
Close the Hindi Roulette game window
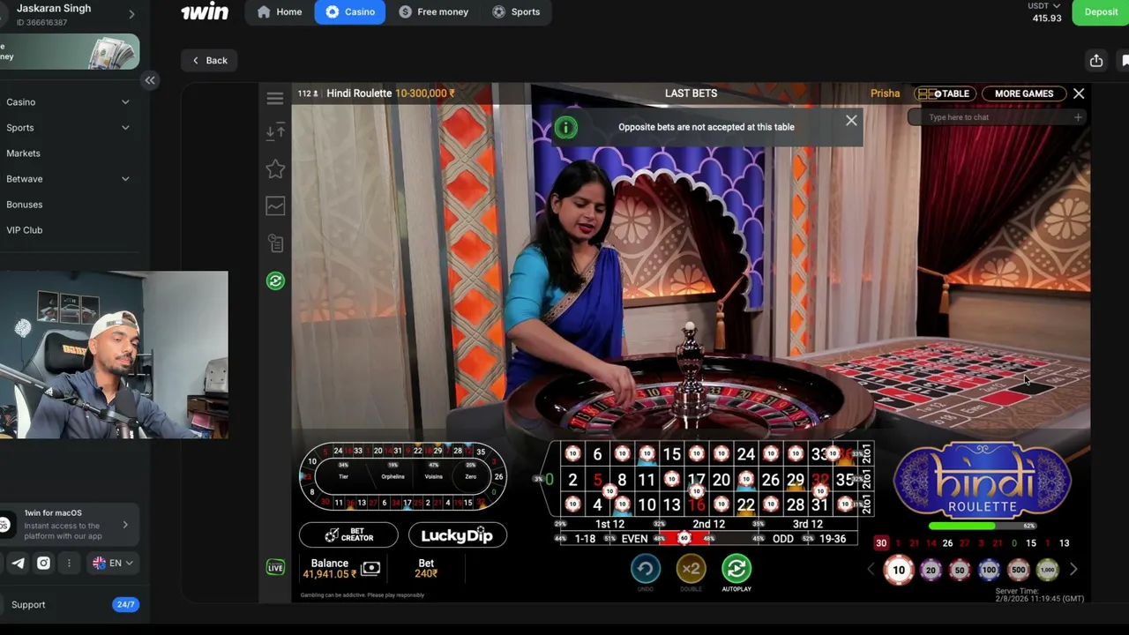coord(1079,93)
